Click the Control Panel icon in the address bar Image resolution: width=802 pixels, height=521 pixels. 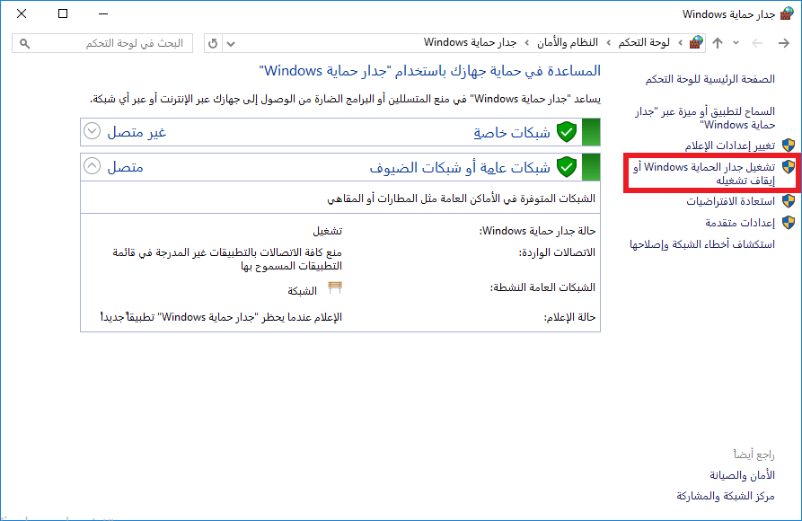(696, 42)
